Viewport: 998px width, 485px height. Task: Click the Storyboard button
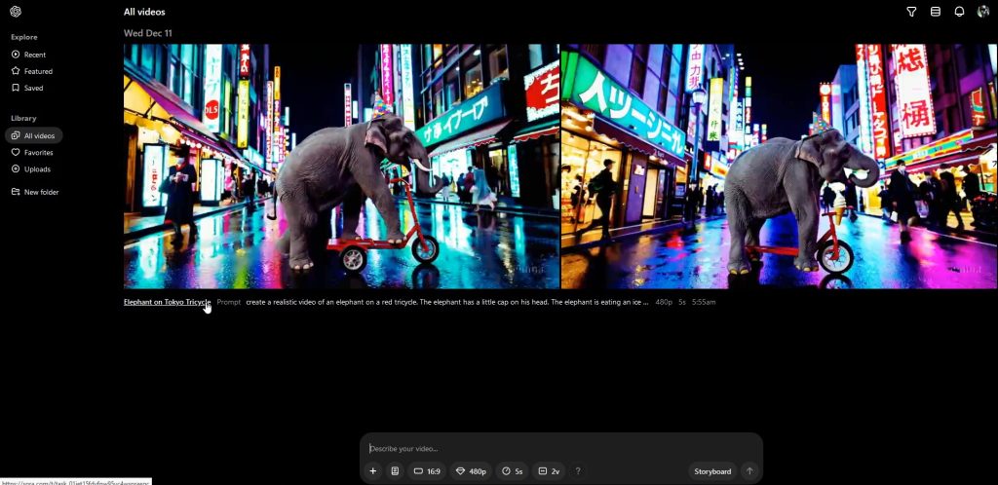click(x=712, y=471)
